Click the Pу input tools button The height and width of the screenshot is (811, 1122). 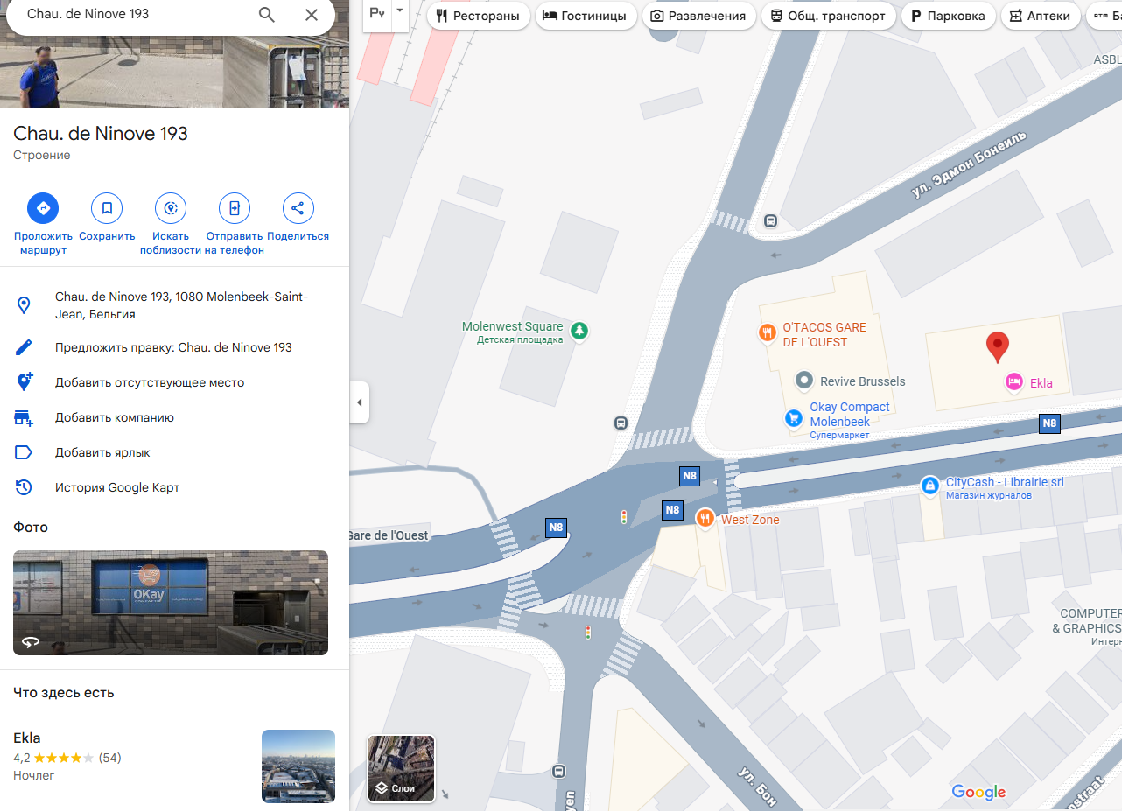(x=377, y=13)
